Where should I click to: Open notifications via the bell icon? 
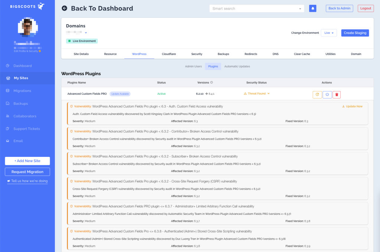(x=312, y=8)
